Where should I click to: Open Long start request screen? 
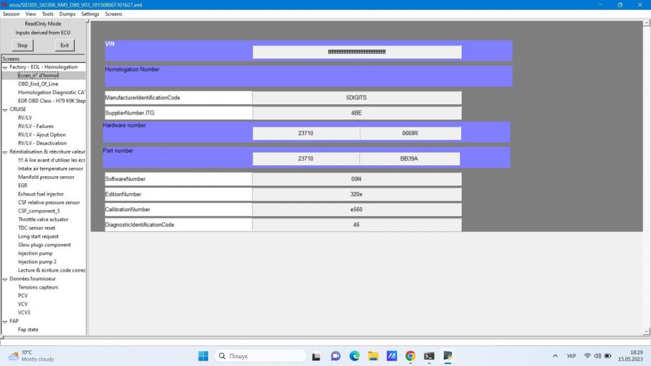click(38, 236)
